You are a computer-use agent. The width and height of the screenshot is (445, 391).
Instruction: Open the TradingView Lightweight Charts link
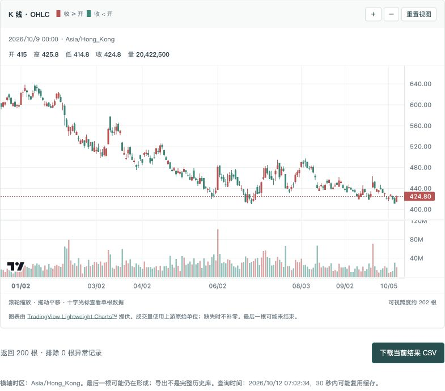pos(72,316)
